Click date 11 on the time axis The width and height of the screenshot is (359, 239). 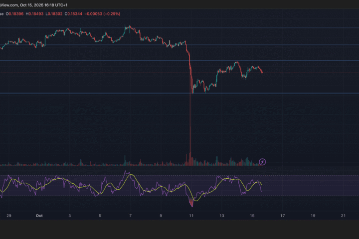[x=191, y=216]
